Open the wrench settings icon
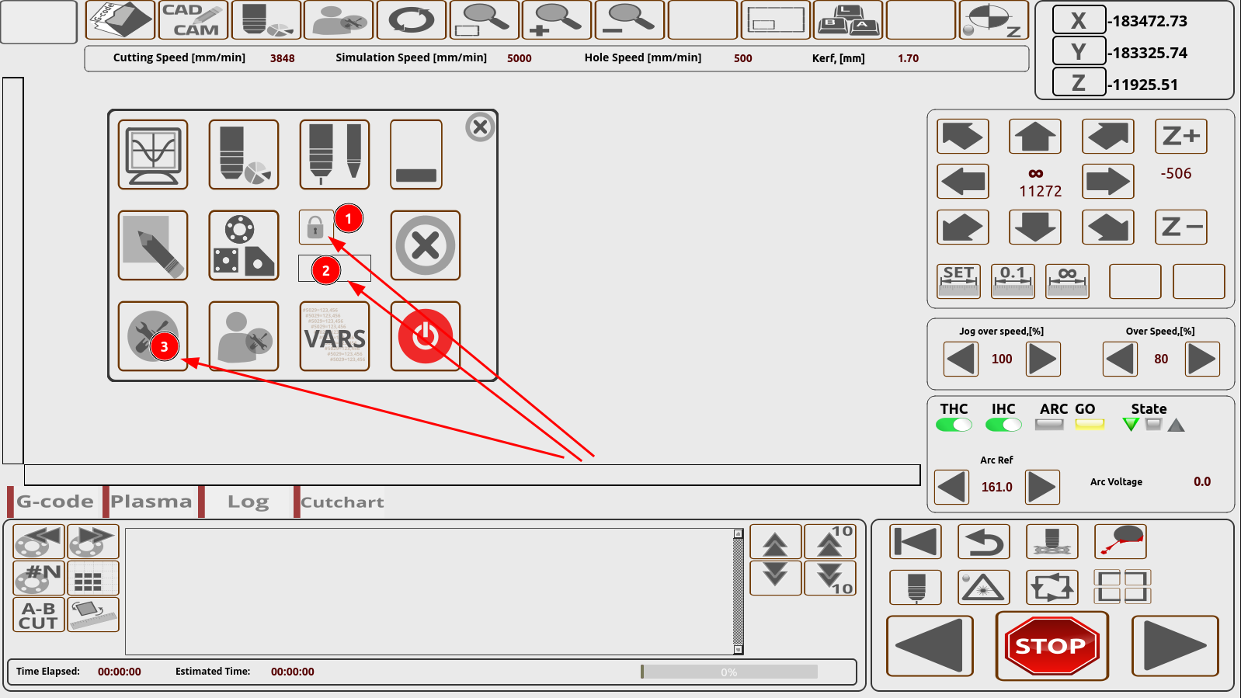This screenshot has height=698, width=1241. pos(153,336)
